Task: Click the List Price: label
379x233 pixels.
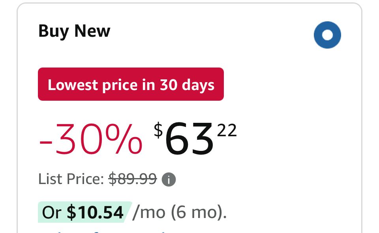Action: click(x=71, y=179)
